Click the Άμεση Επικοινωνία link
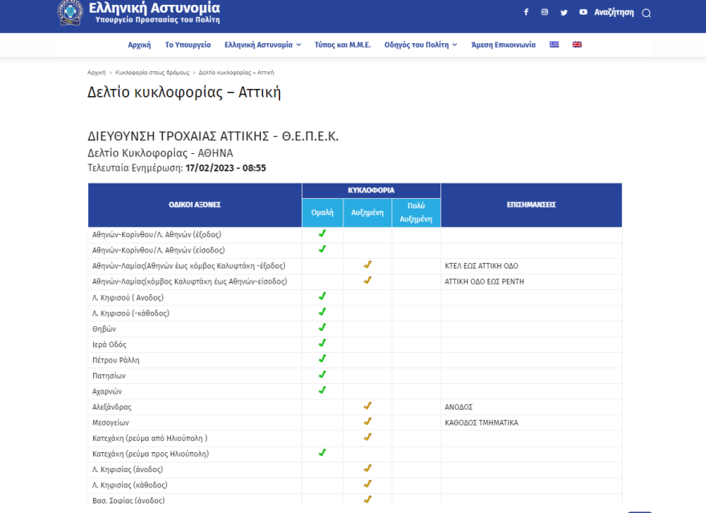Viewport: 706px width, 513px height. tap(503, 45)
